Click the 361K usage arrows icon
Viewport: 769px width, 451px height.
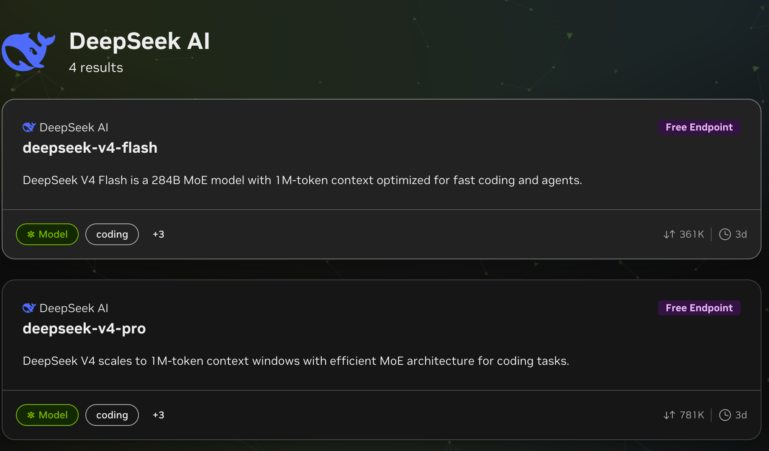[669, 234]
